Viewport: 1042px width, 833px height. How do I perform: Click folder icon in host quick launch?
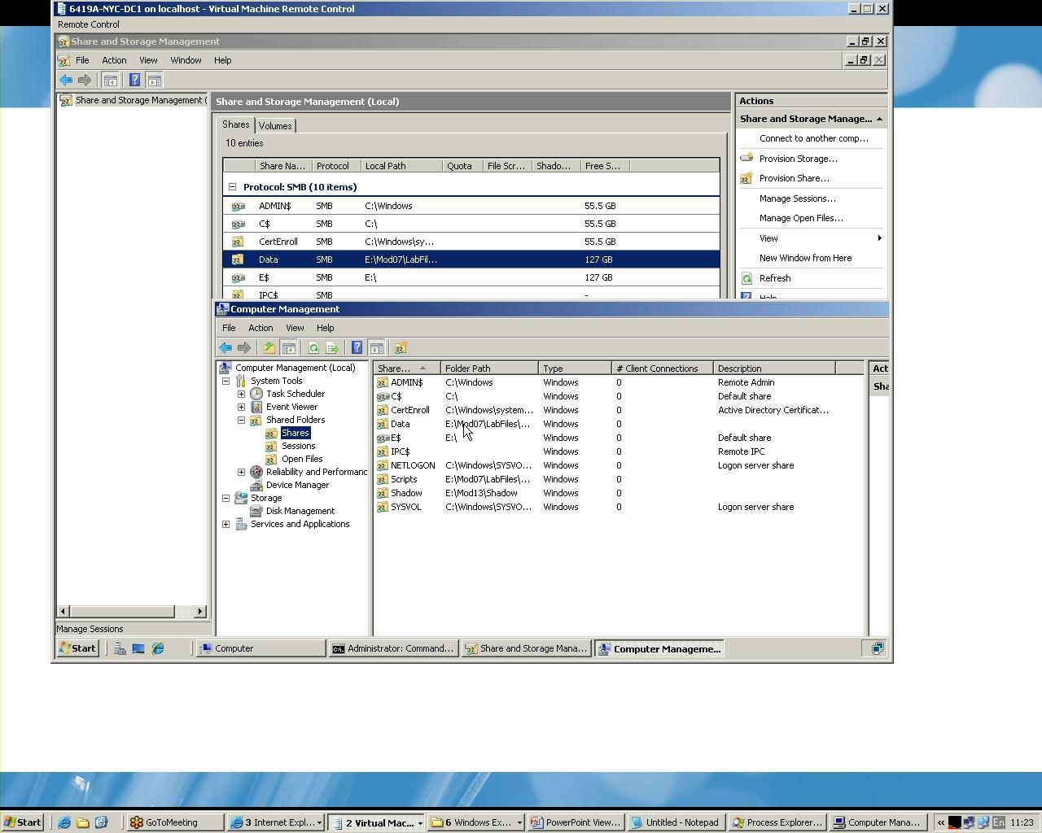[x=83, y=822]
